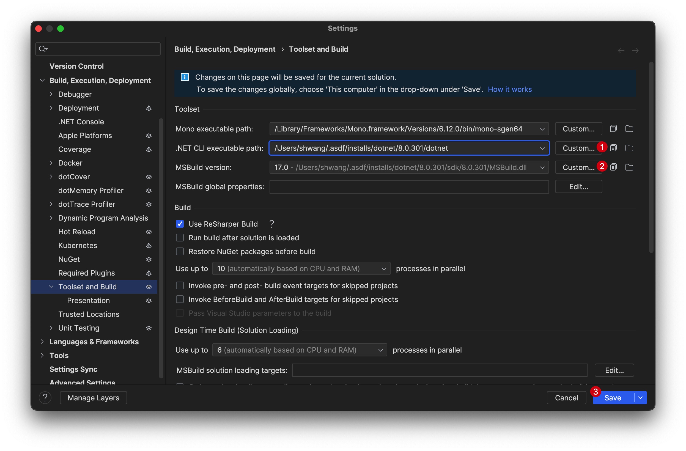
Task: Click the back navigation arrow
Action: (621, 50)
